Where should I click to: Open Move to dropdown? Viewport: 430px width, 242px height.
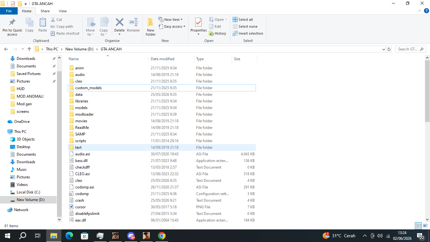pyautogui.click(x=90, y=32)
